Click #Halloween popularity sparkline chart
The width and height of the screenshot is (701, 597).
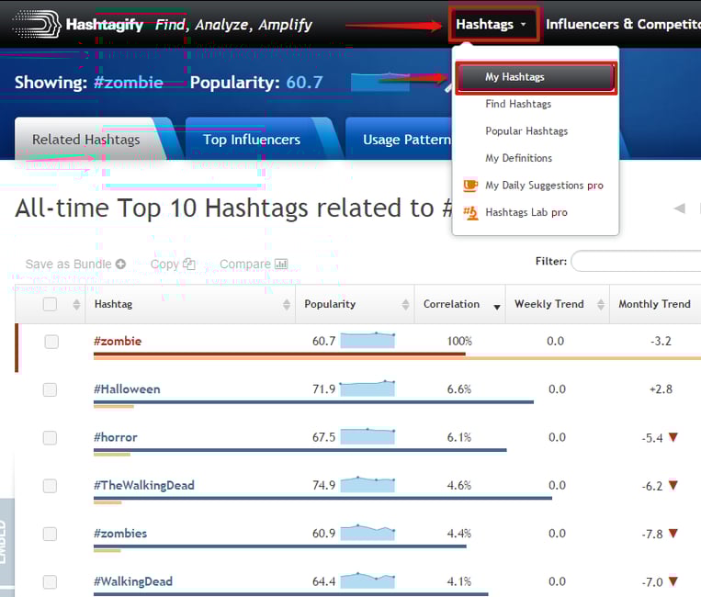pyautogui.click(x=367, y=389)
